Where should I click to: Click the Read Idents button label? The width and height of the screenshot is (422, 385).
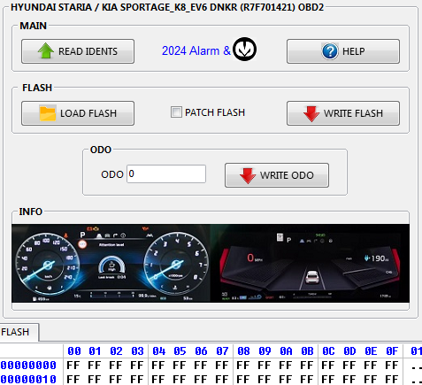coord(88,51)
